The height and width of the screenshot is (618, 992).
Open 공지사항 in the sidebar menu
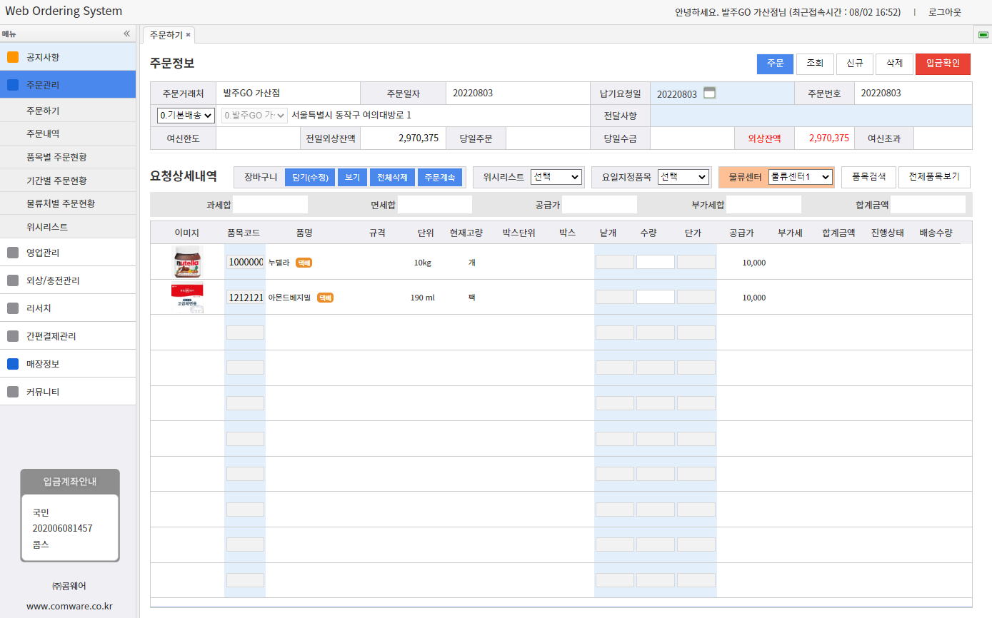(x=68, y=57)
